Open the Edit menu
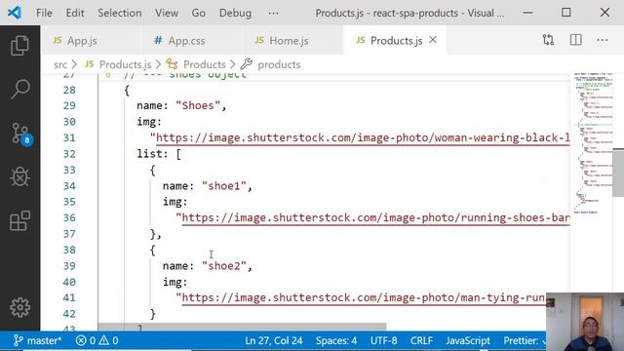 coord(75,13)
